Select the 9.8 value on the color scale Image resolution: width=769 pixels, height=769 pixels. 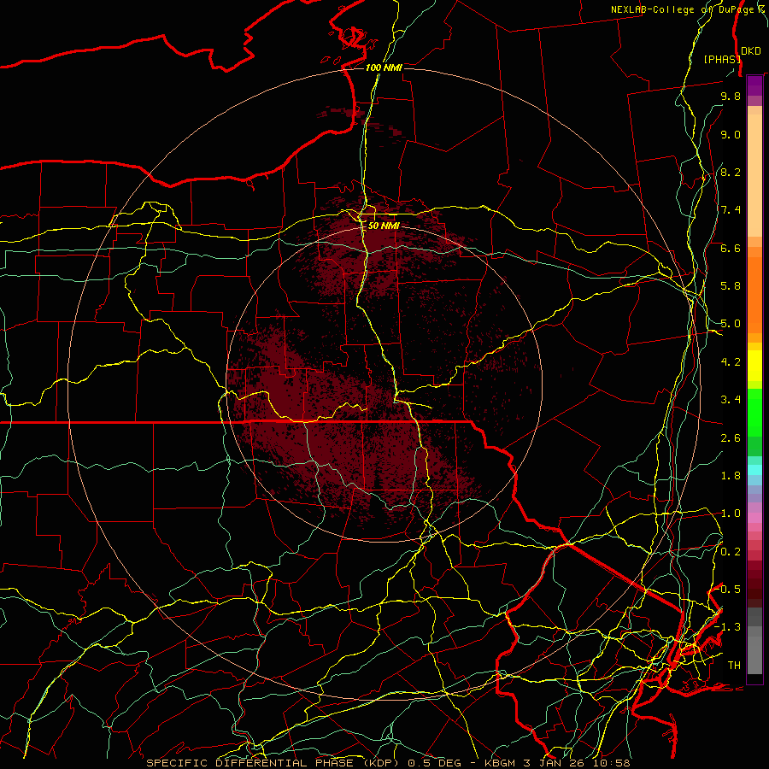[731, 96]
